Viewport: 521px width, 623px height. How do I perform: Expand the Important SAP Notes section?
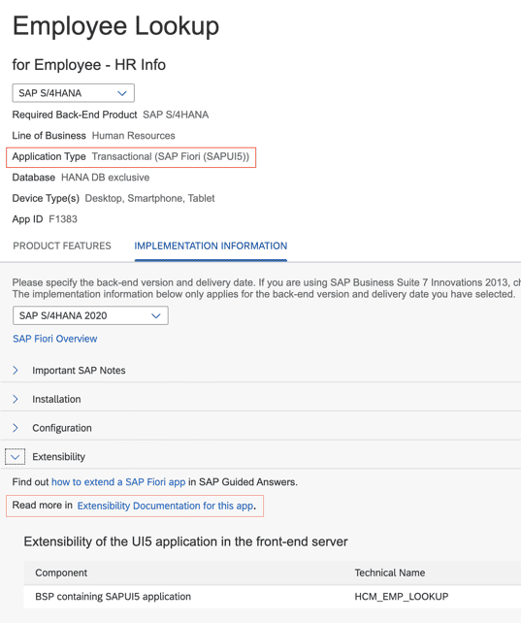coord(16,371)
